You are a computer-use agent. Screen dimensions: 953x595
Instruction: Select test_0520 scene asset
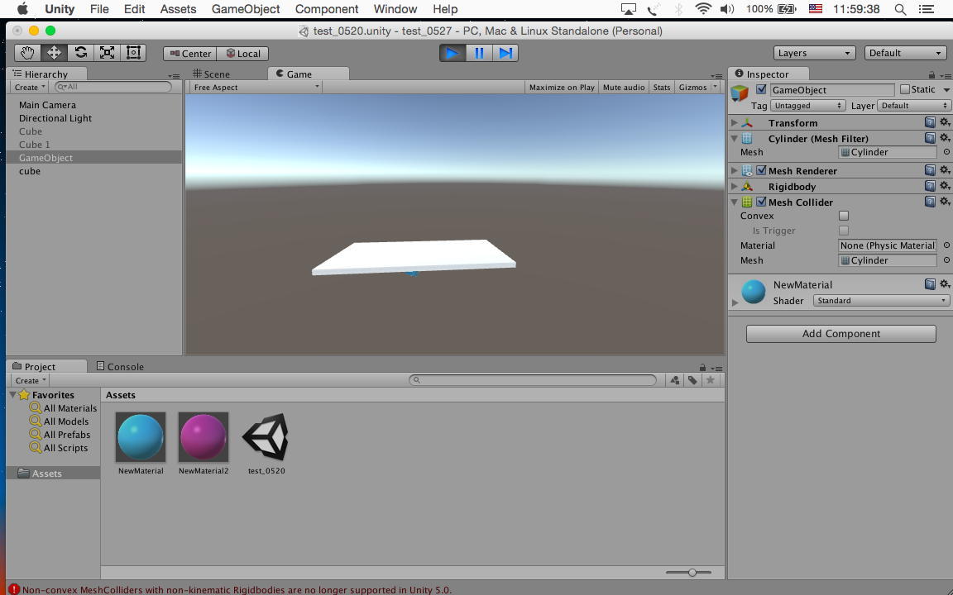pos(266,437)
